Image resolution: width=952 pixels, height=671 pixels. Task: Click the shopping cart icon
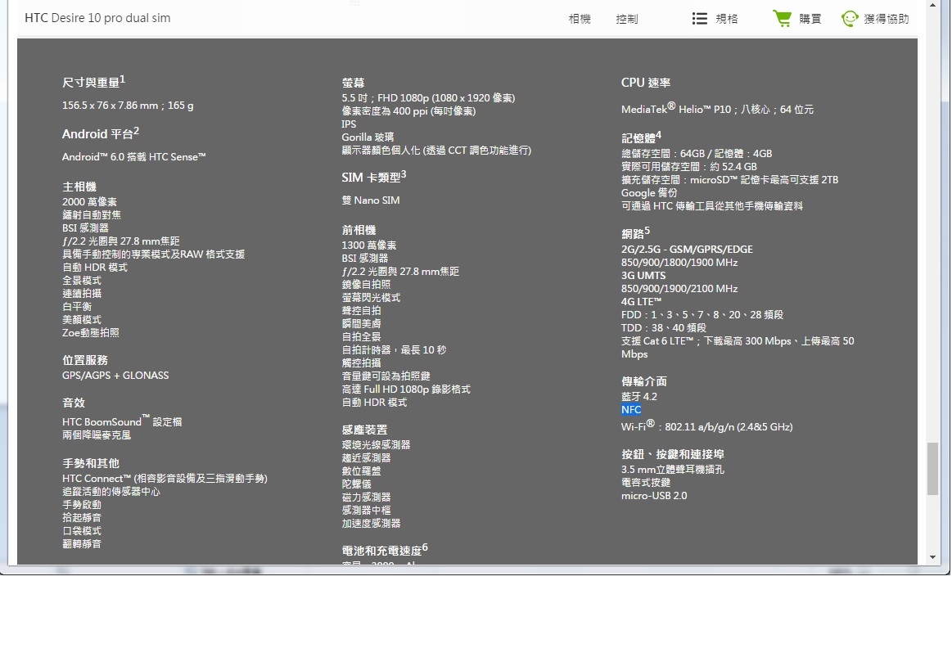pos(782,19)
